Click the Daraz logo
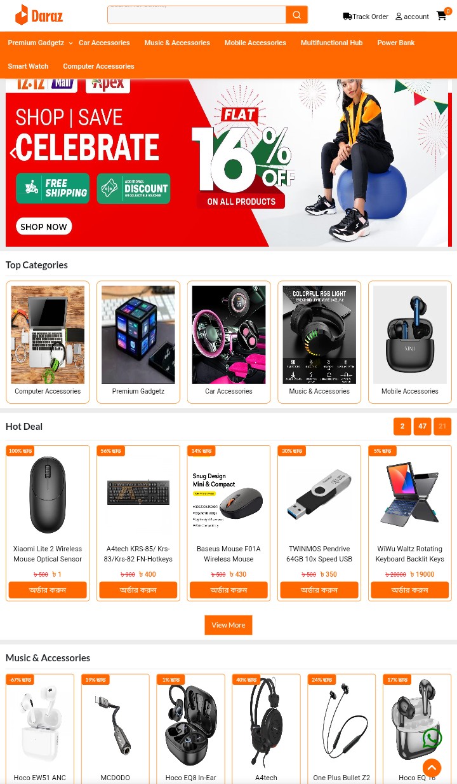 click(x=39, y=15)
